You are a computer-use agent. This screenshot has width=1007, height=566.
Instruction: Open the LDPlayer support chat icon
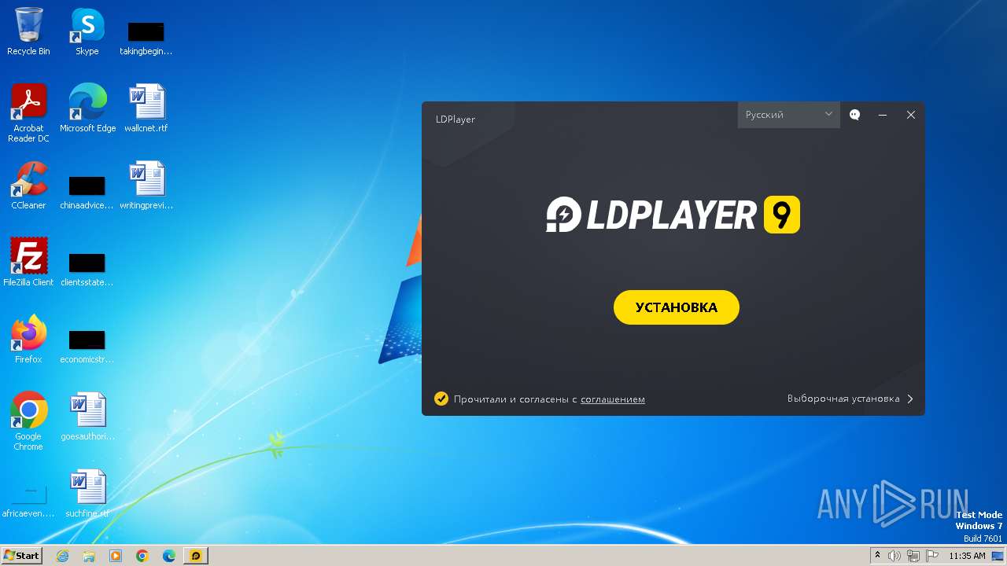tap(855, 115)
